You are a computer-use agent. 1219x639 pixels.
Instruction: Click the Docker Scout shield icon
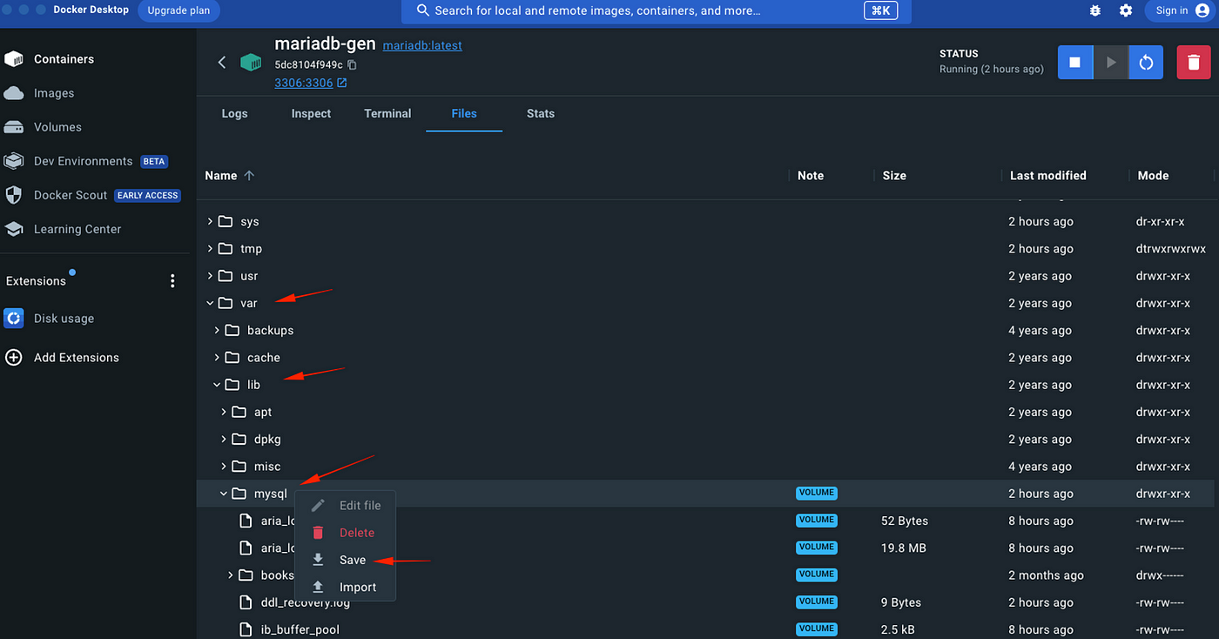(x=14, y=195)
